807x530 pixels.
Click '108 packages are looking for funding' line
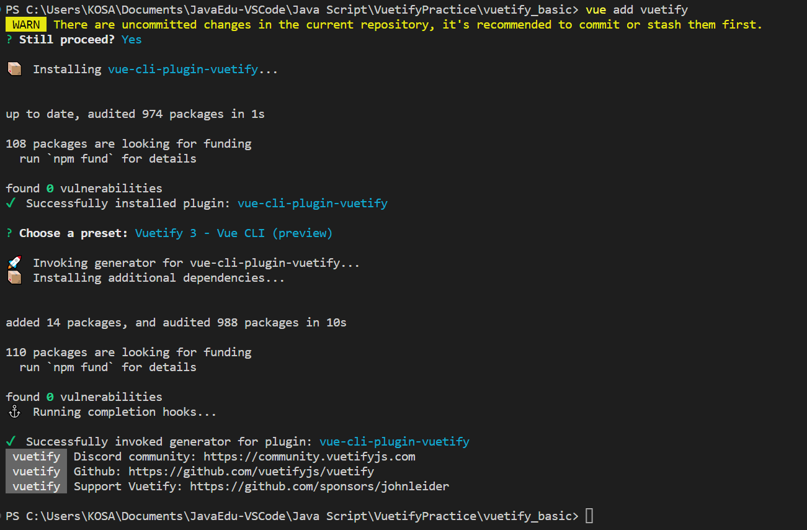128,144
